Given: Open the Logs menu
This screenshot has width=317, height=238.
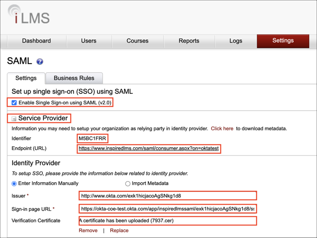Looking at the screenshot, I should (x=235, y=41).
